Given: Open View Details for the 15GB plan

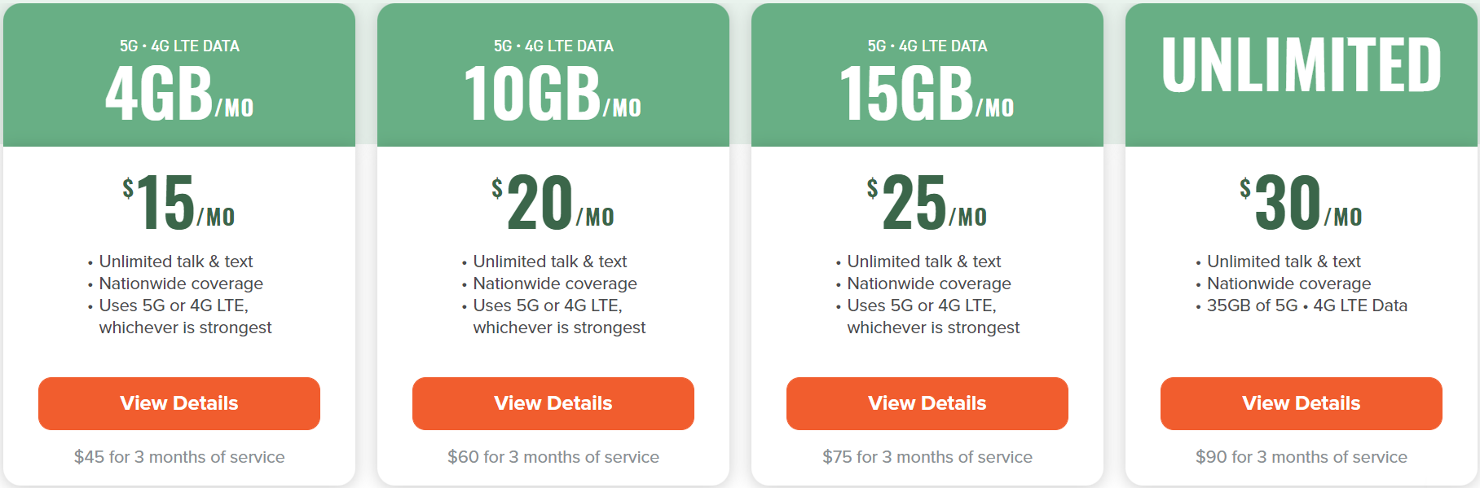Looking at the screenshot, I should coord(927,403).
